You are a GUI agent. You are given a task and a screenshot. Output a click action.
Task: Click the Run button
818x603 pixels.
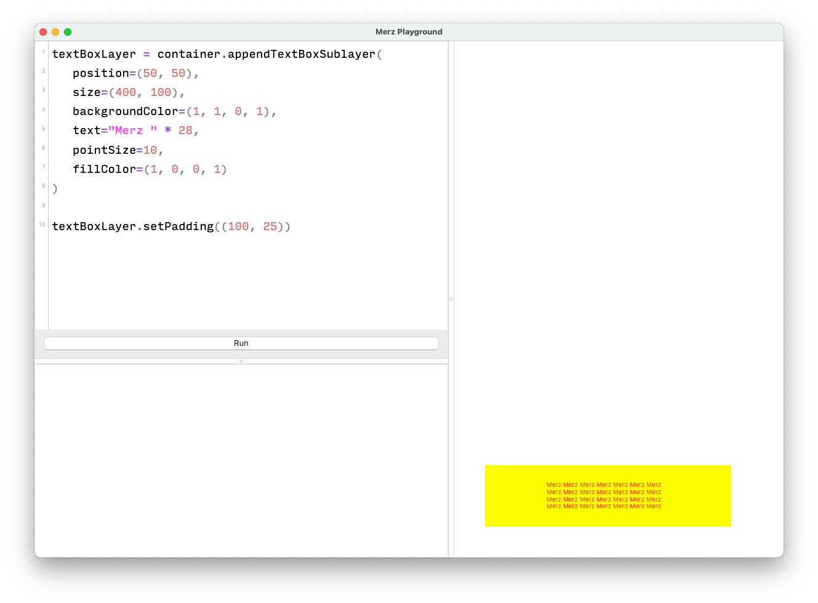[x=241, y=343]
